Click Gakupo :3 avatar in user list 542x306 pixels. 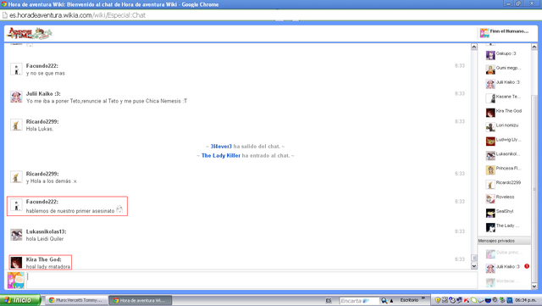pos(490,55)
